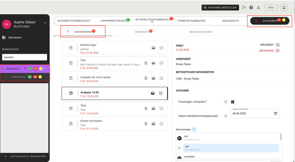Delete the highlighted 'test' comment via trash icon

(x=179, y=148)
